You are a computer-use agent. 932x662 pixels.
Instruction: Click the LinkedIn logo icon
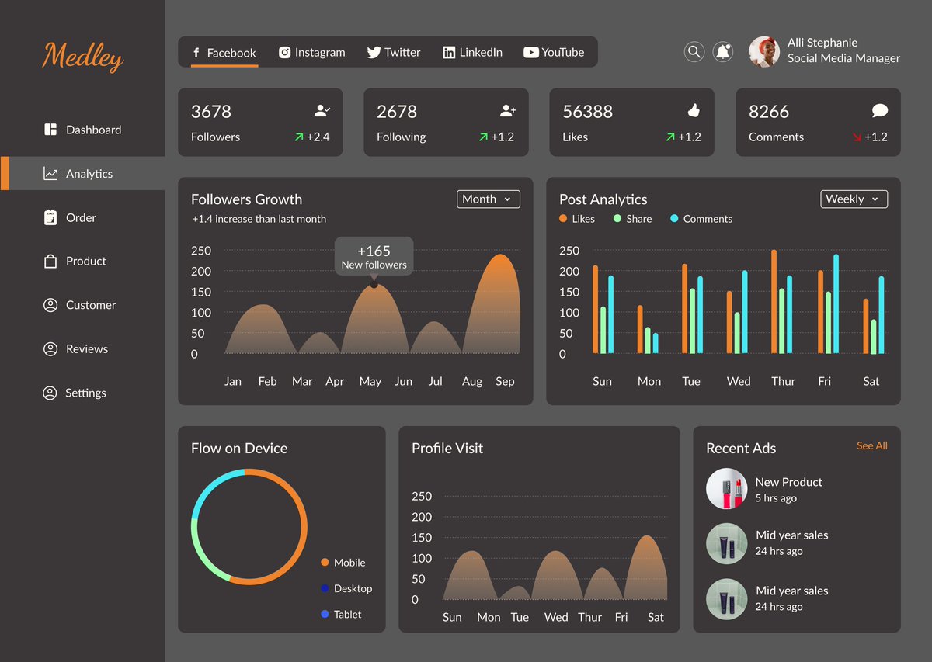[449, 52]
